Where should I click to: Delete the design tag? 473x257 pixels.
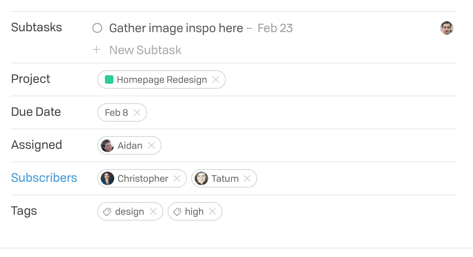154,211
